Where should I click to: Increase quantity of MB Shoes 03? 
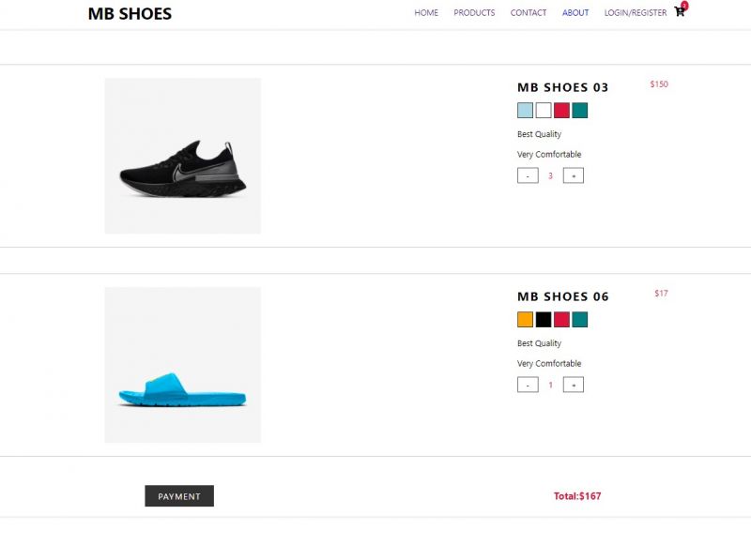(x=574, y=175)
